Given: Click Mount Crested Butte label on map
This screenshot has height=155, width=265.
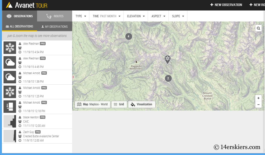Looking at the screenshot, I should pyautogui.click(x=207, y=96).
